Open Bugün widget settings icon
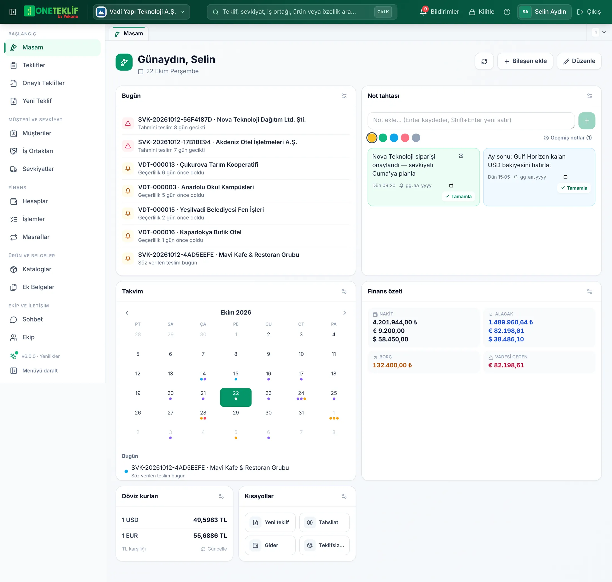 (344, 96)
